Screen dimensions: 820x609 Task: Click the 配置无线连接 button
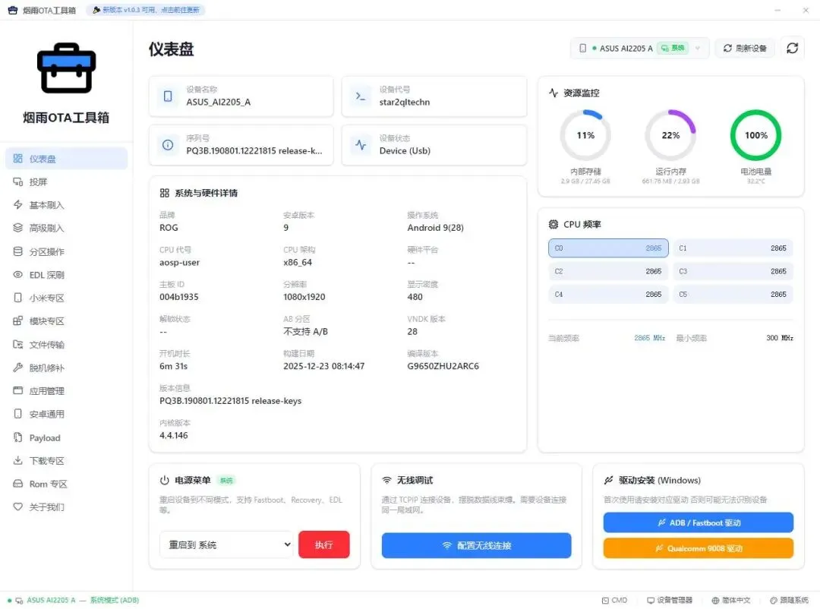[x=476, y=545]
